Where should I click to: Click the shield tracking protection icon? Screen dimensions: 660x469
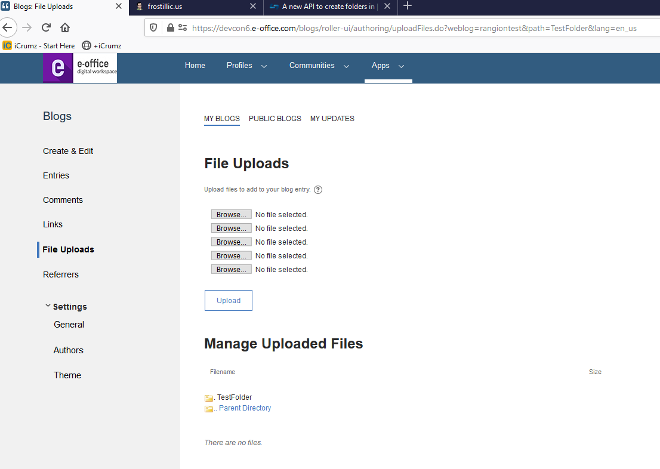154,27
